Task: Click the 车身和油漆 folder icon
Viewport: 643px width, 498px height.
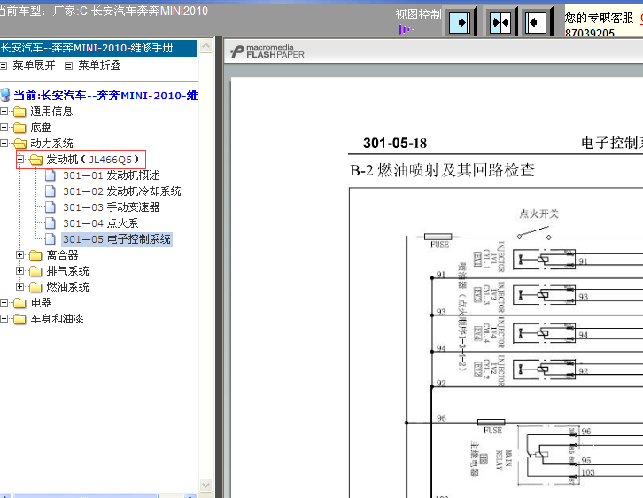Action: click(x=19, y=319)
